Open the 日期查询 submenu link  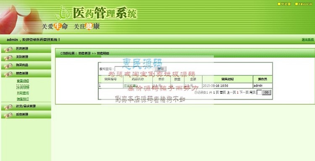point(23,93)
